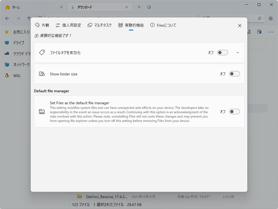The width and height of the screenshot is (278, 209).
Task: Navigate up using the up arrow icon
Action: (x=29, y=18)
